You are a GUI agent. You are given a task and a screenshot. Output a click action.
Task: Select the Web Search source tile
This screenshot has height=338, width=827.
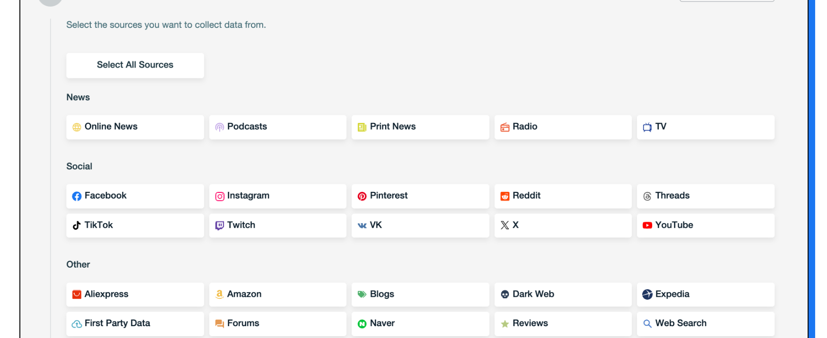[705, 324]
